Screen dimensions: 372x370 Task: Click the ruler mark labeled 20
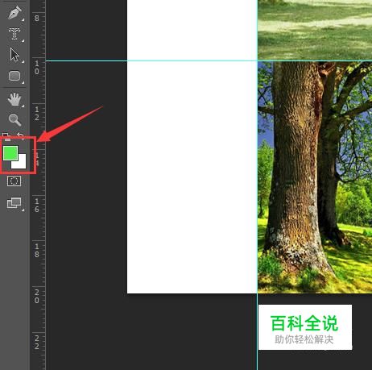[37, 296]
